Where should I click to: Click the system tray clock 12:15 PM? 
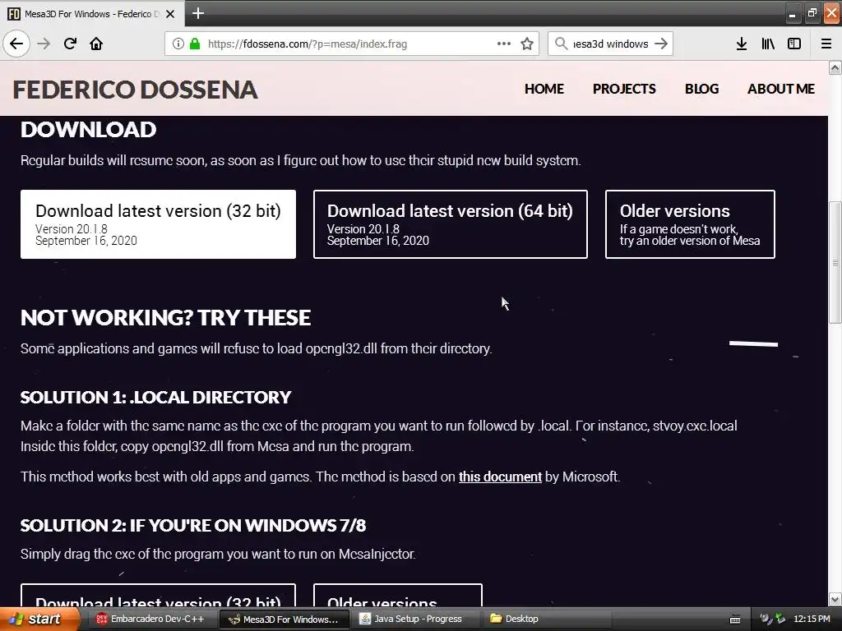click(x=812, y=619)
